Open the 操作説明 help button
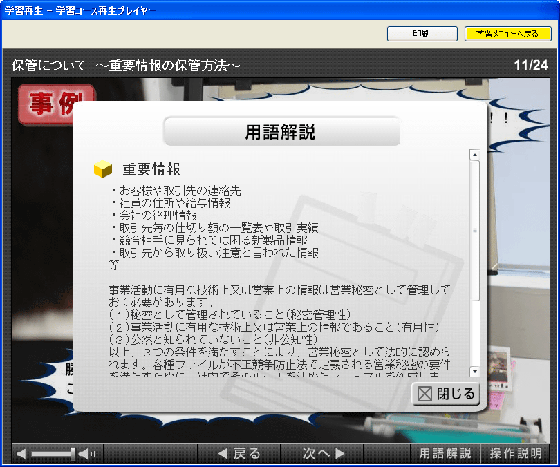Viewport: 560px width, 467px height. click(515, 453)
